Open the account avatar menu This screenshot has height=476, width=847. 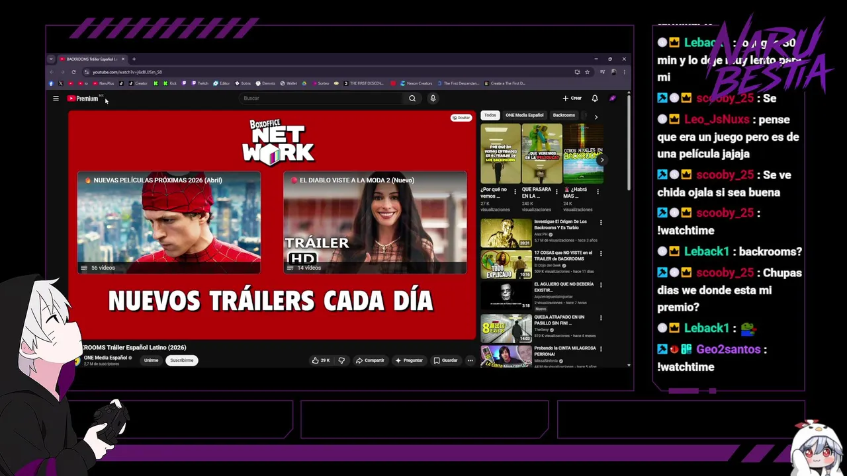tap(613, 99)
